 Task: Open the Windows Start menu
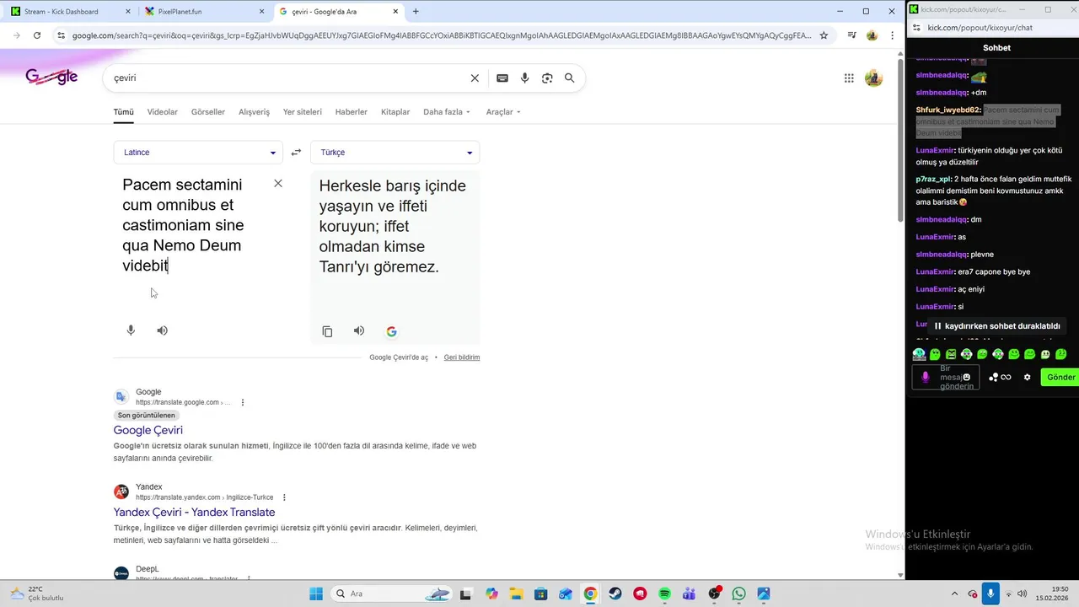(x=316, y=594)
